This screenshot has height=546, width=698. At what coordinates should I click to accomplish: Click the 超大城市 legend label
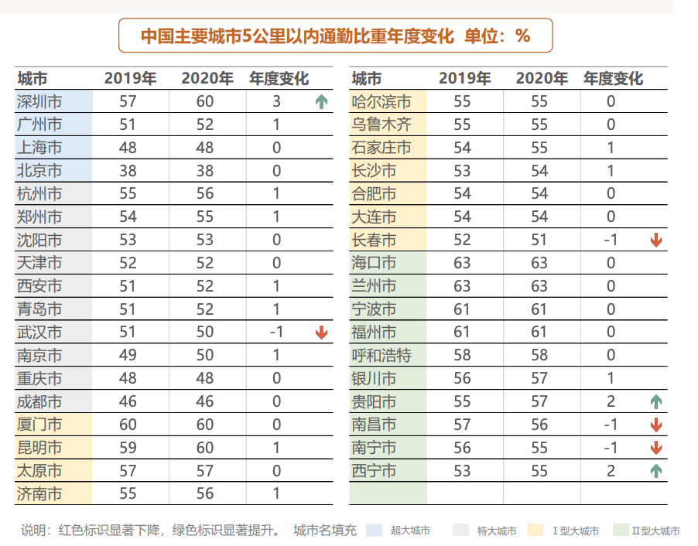click(x=410, y=531)
